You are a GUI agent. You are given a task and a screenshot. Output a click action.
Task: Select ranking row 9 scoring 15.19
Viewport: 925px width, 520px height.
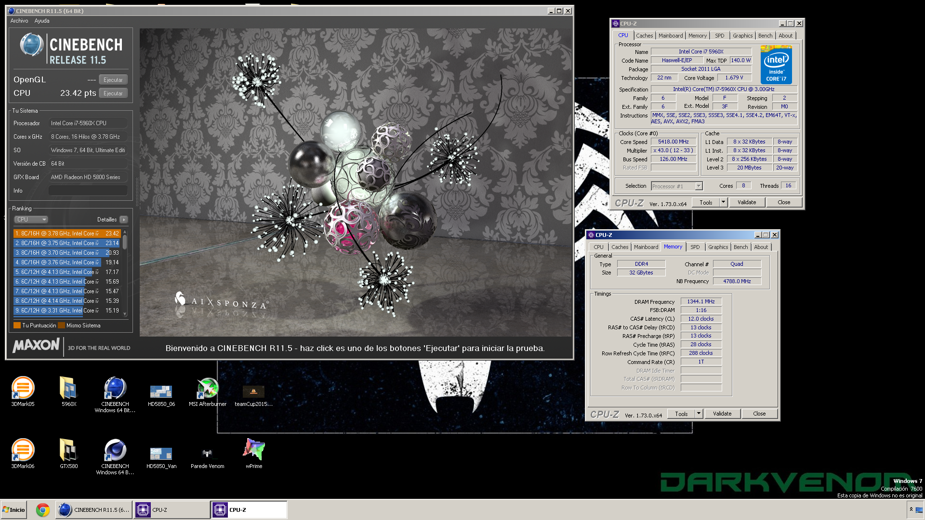(x=67, y=311)
